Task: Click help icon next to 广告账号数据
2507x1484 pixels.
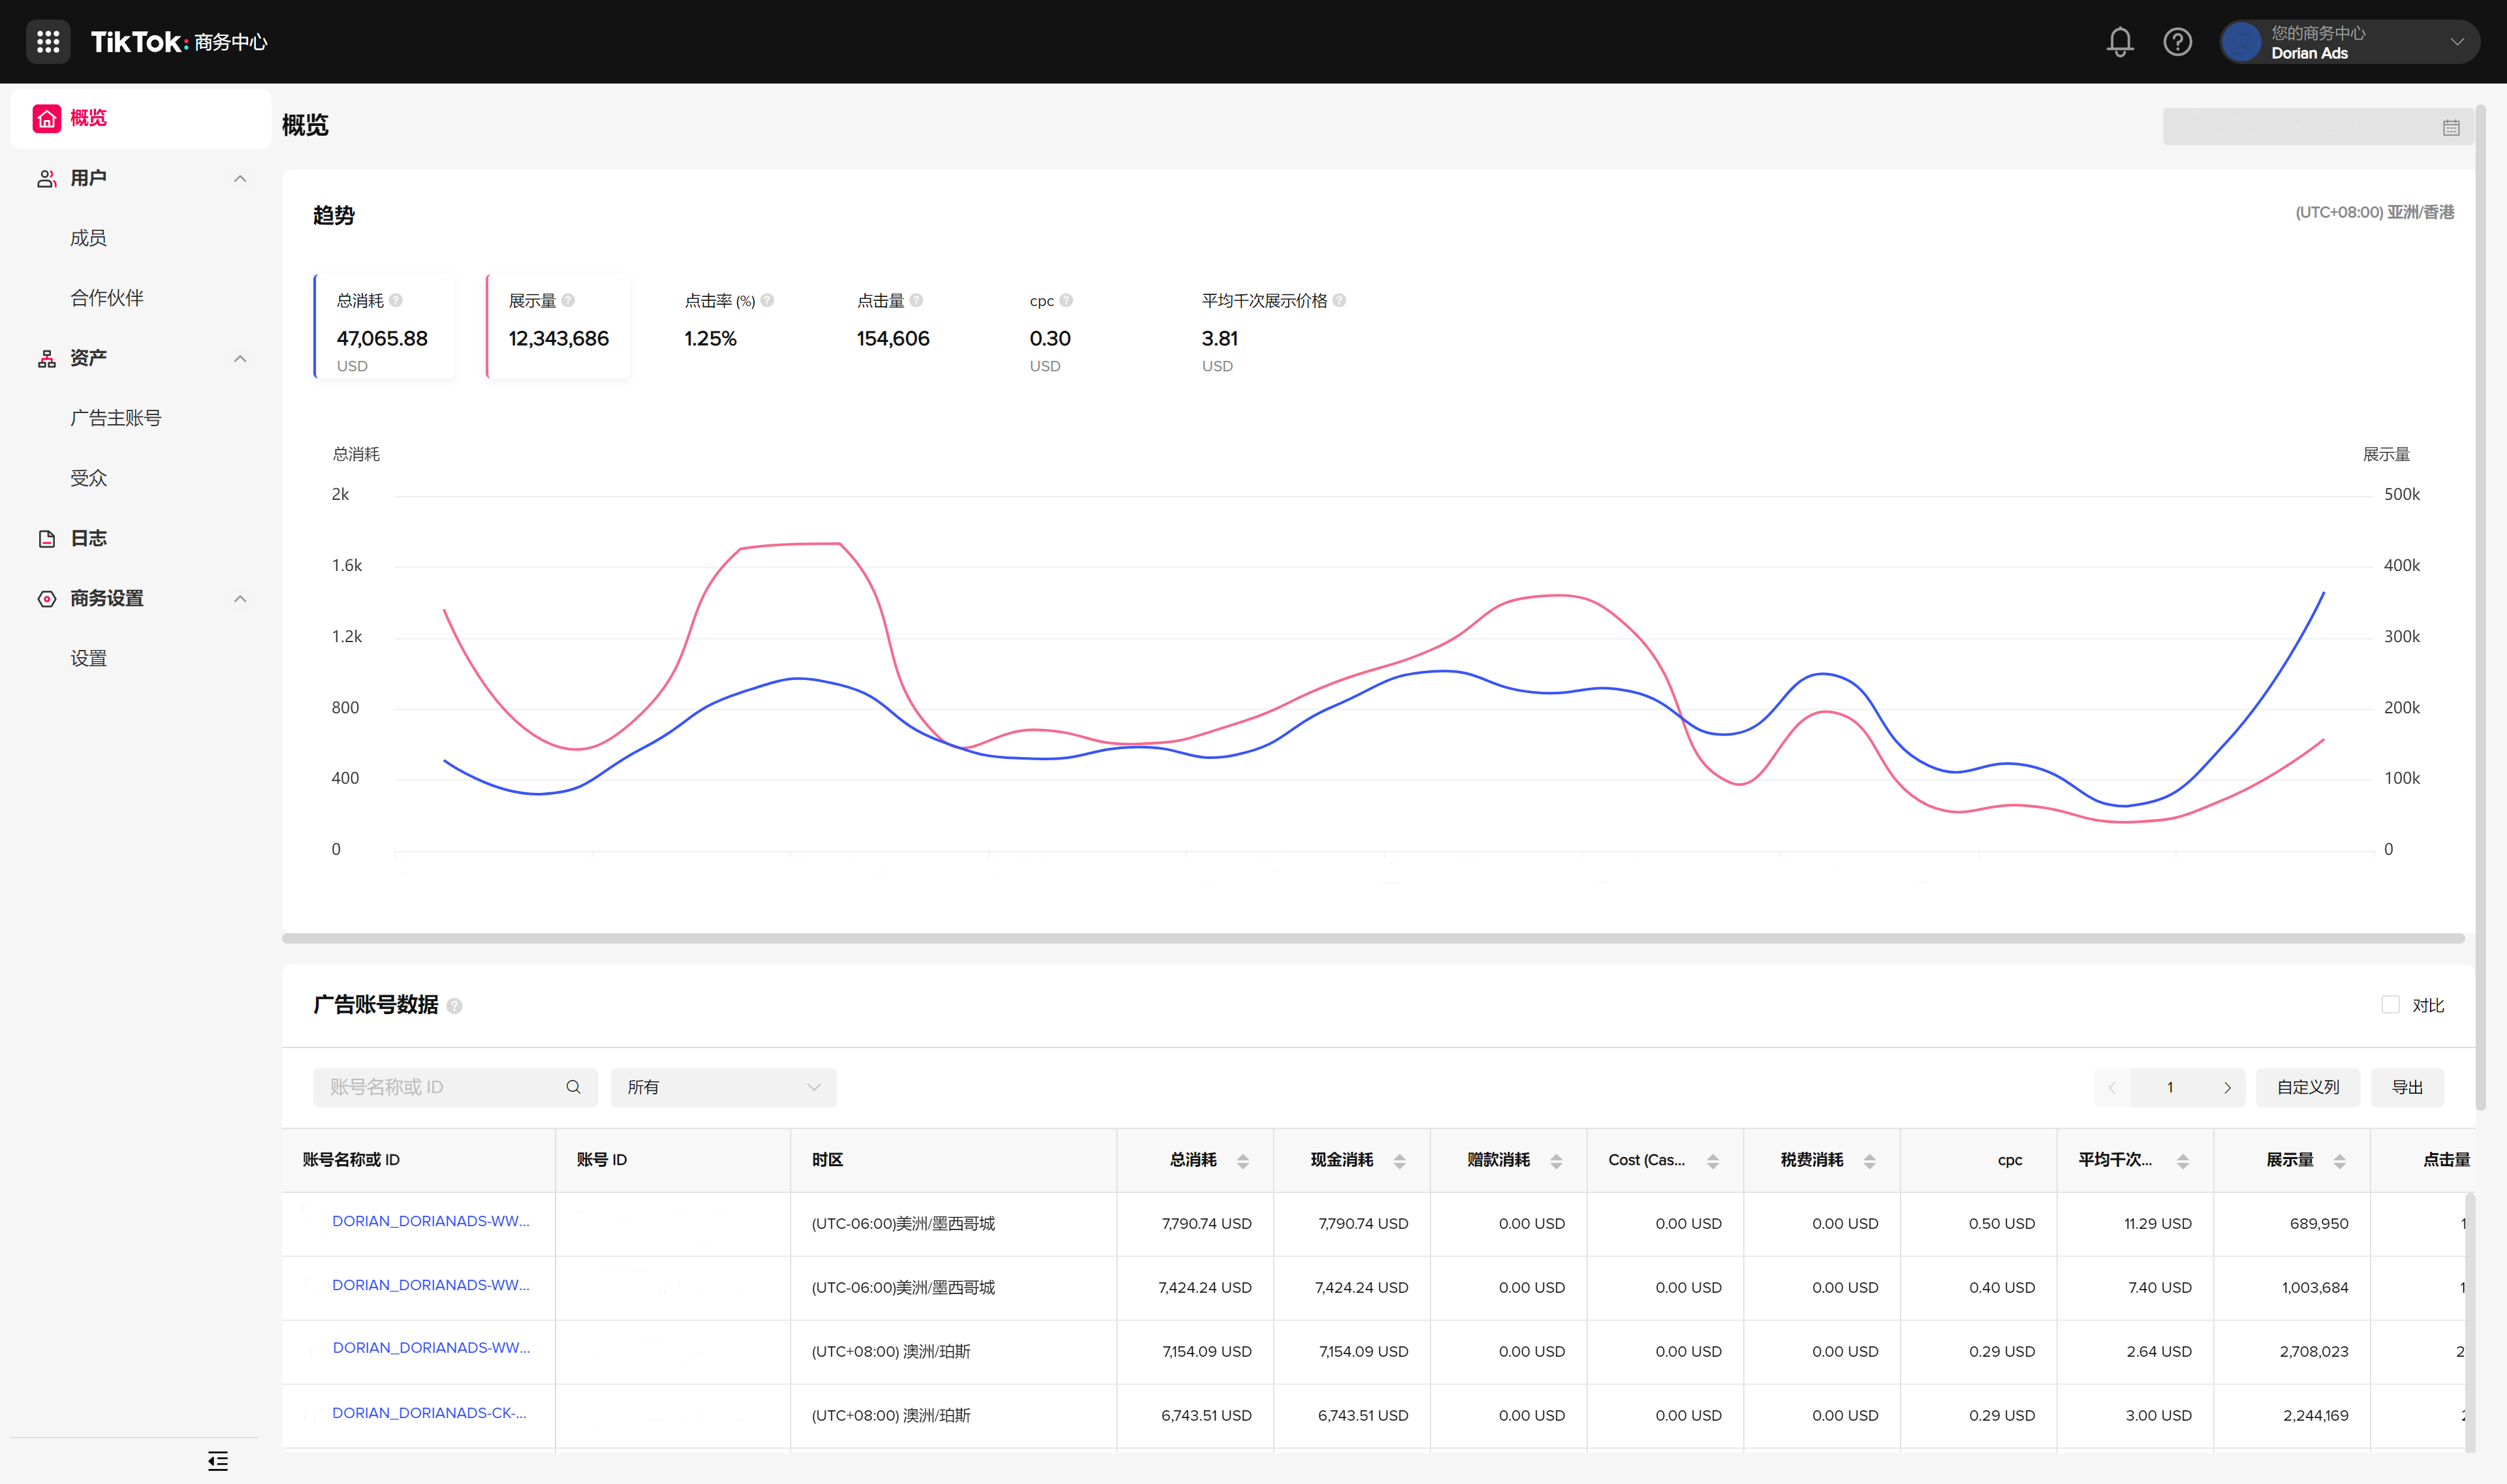Action: 454,1006
